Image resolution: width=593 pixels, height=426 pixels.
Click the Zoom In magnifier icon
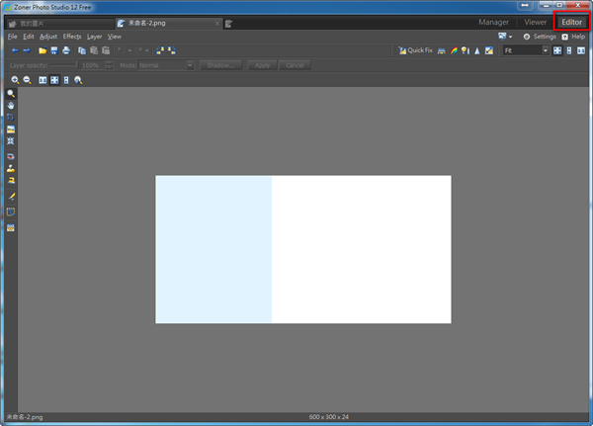click(15, 80)
